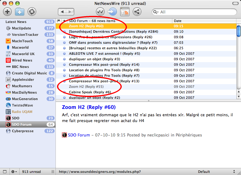This screenshot has width=241, height=175.
Task: Select the Wired News feed
Action: 28,61
